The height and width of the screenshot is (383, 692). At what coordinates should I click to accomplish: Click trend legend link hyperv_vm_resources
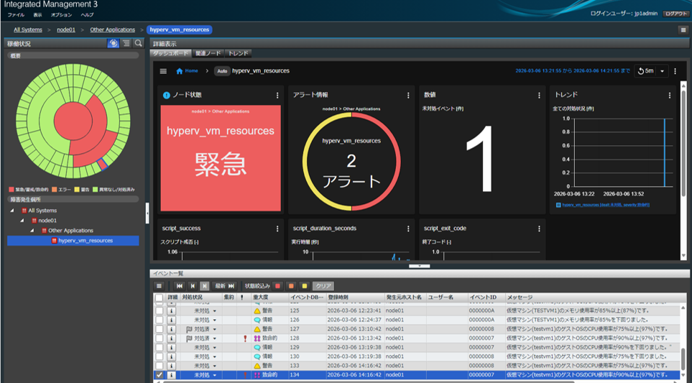pyautogui.click(x=606, y=205)
